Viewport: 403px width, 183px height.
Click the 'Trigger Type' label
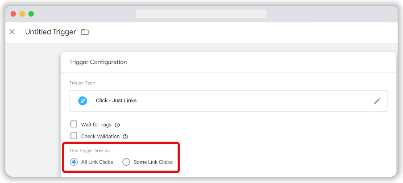[x=82, y=83]
